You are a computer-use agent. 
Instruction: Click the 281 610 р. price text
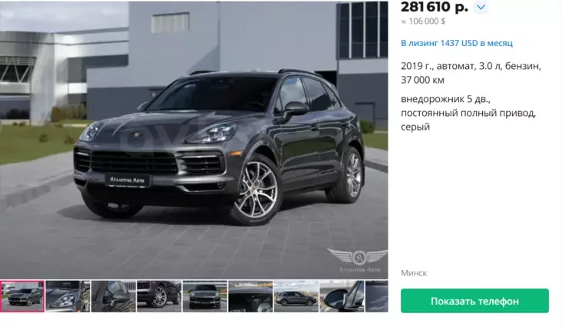[435, 7]
